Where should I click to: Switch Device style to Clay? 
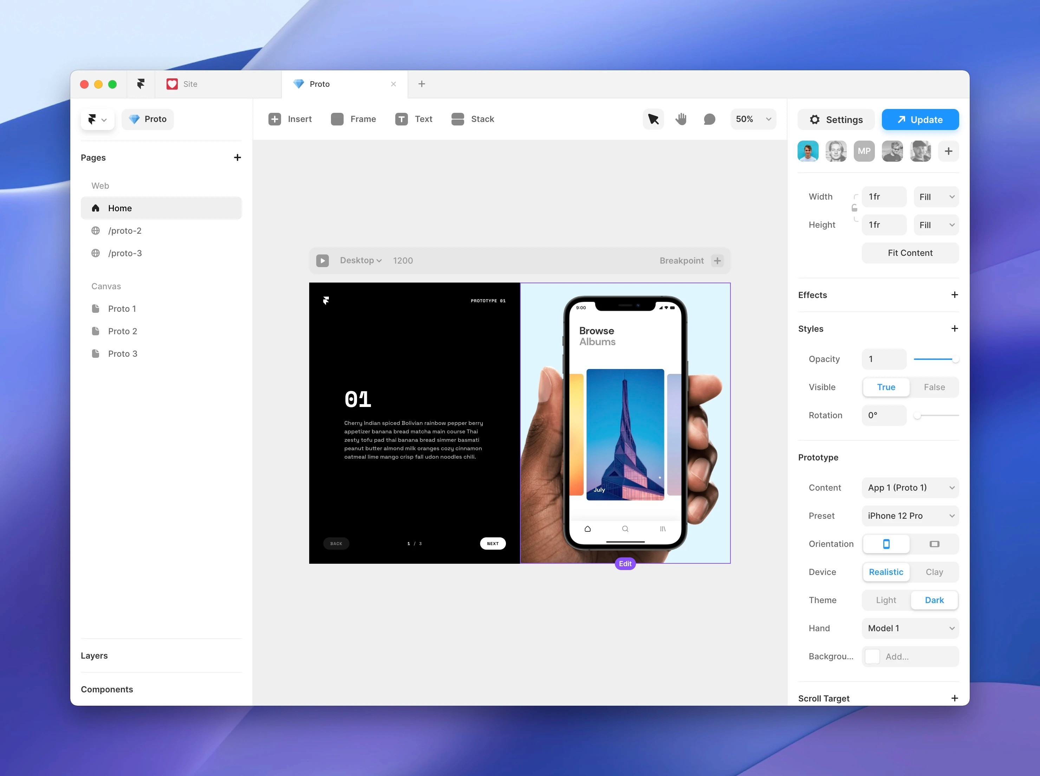934,572
